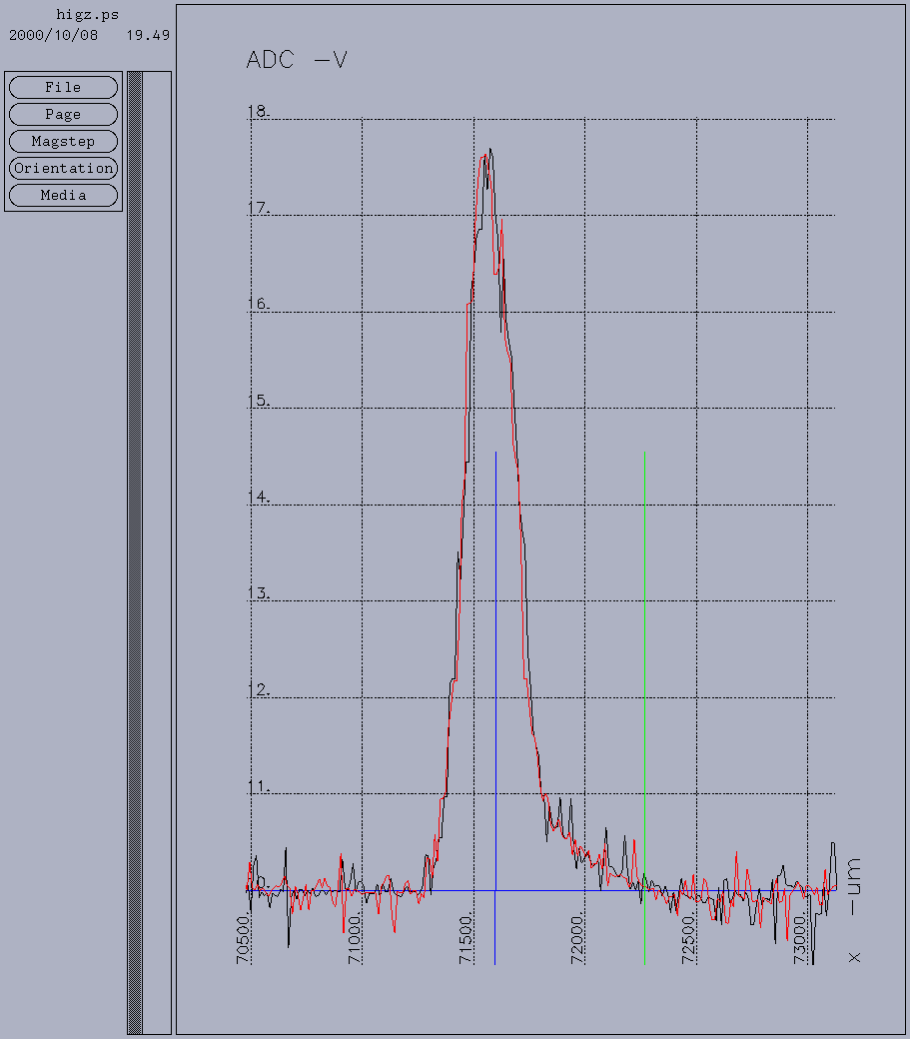Click the 19.49 time text
Screen dimensions: 910x1039
point(149,35)
